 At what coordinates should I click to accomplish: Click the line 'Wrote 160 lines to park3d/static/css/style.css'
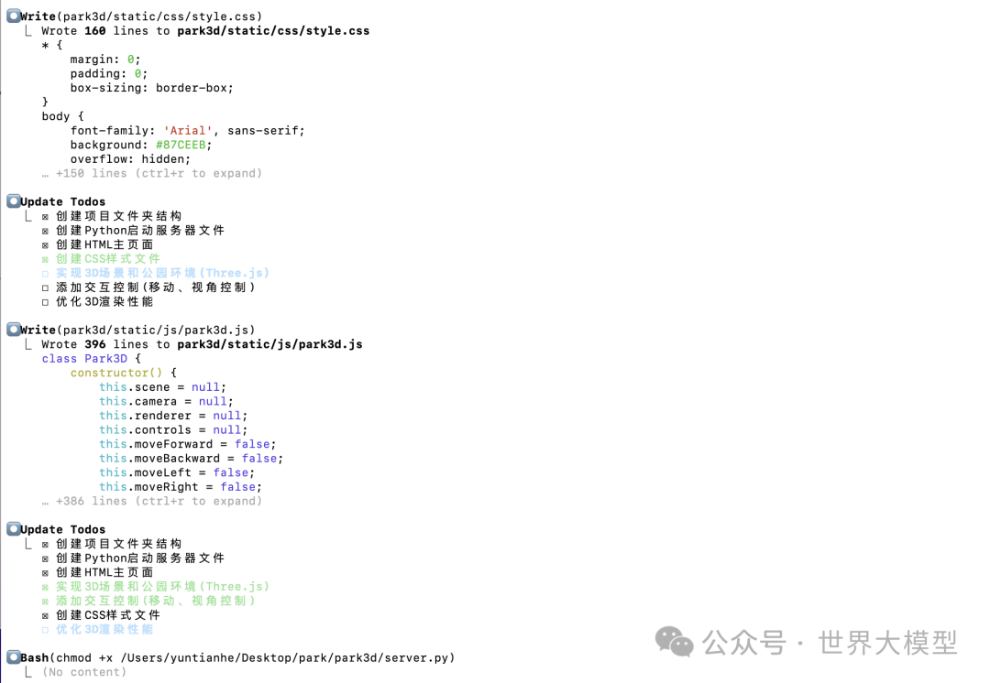[205, 31]
